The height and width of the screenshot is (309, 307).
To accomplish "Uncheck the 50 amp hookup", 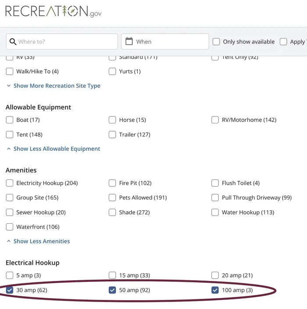I will point(112,290).
